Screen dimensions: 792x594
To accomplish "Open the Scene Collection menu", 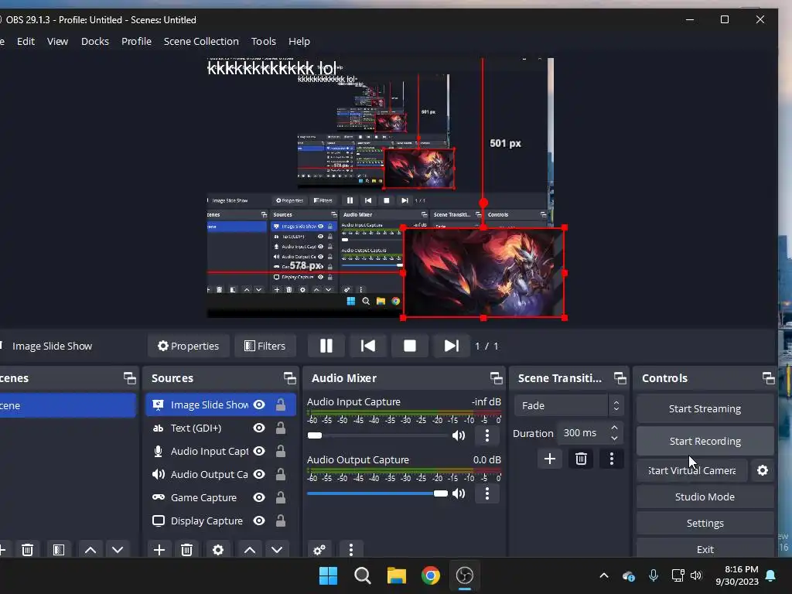I will point(201,42).
